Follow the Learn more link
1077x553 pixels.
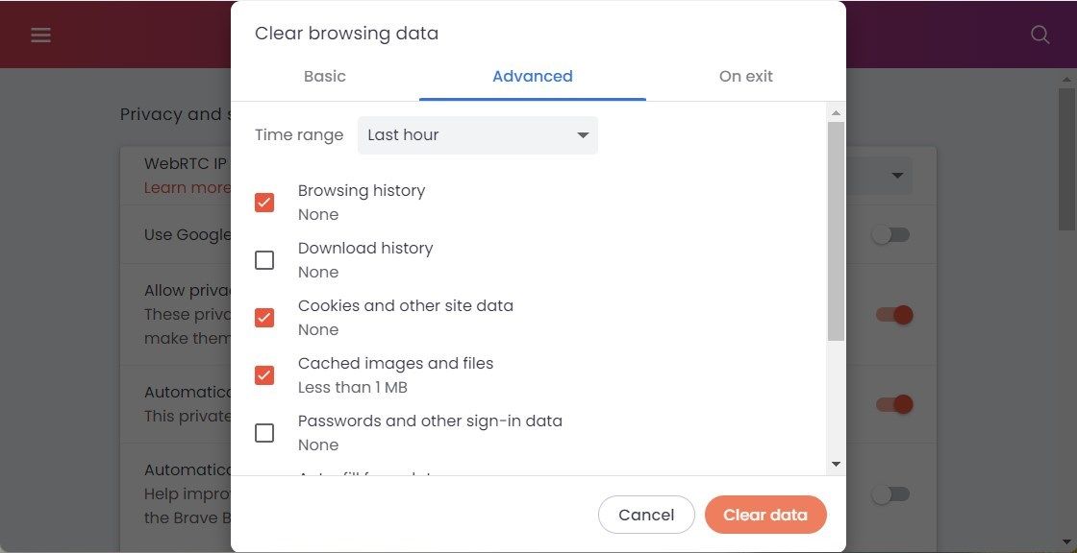(x=188, y=187)
